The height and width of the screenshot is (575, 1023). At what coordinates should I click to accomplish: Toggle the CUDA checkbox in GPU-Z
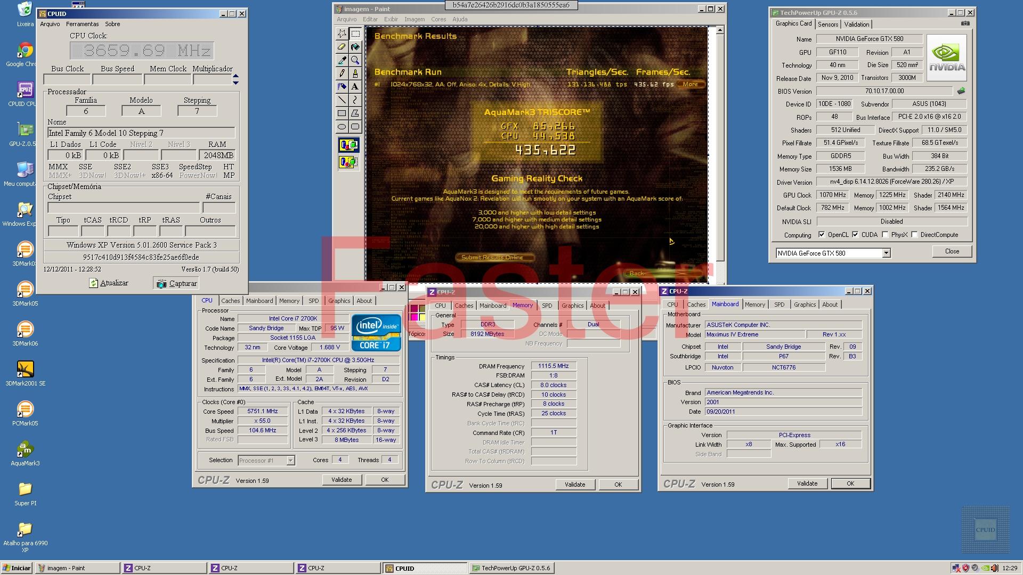pos(855,235)
